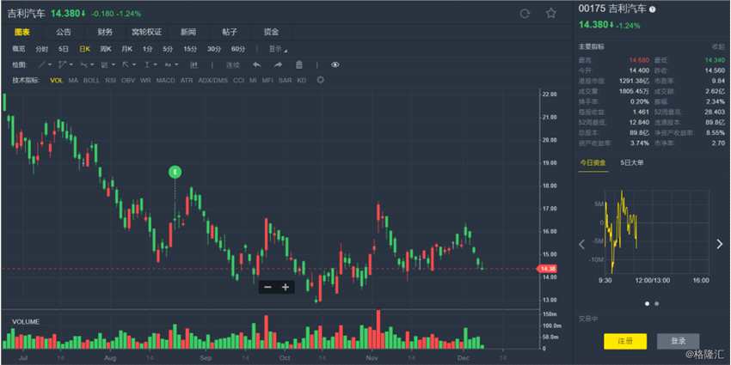
Task: Toggle the ADX/DMS indicator
Action: point(213,80)
